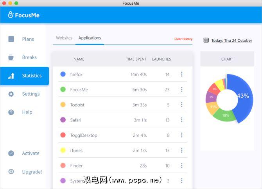Select the TogglDesktop application name
The height and width of the screenshot is (189, 262).
tap(84, 135)
